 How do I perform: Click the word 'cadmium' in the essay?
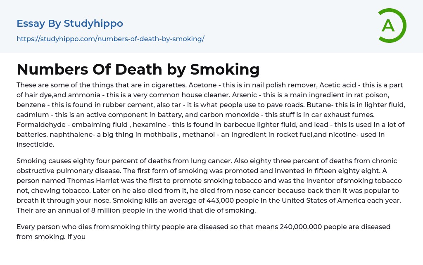[x=31, y=115]
